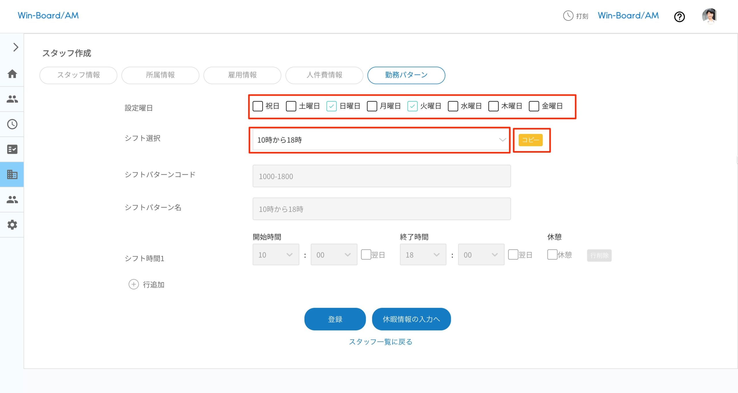Switch to the スタッフ情報 tab
Image resolution: width=738 pixels, height=393 pixels.
(78, 75)
